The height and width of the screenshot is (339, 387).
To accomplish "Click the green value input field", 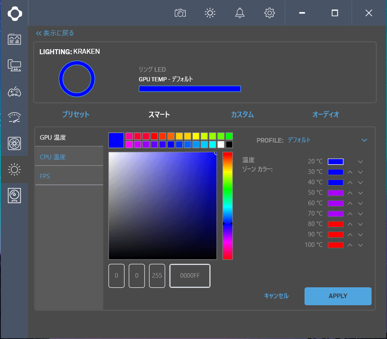I will click(x=137, y=276).
